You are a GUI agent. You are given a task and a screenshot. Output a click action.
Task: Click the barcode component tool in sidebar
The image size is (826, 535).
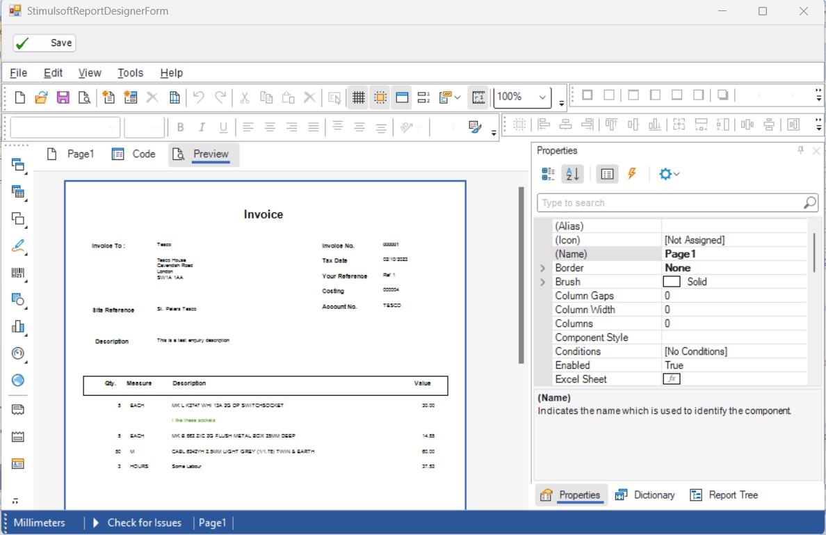18,273
